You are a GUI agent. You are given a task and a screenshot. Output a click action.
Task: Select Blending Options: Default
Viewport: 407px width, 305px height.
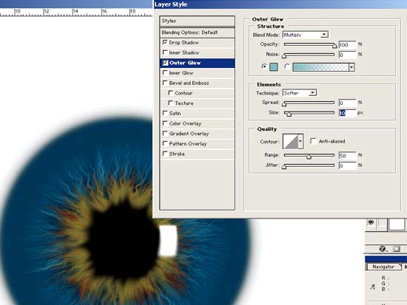coord(198,32)
